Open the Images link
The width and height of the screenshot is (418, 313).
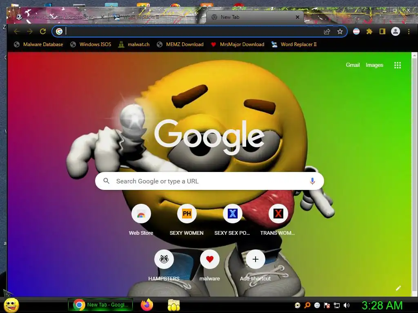374,65
